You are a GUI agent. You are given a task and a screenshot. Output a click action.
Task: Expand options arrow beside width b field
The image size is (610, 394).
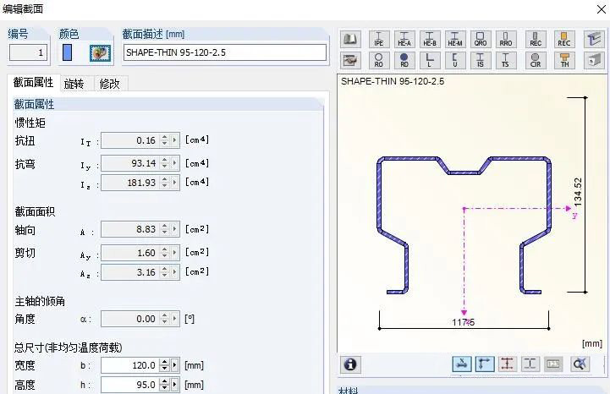coord(175,365)
